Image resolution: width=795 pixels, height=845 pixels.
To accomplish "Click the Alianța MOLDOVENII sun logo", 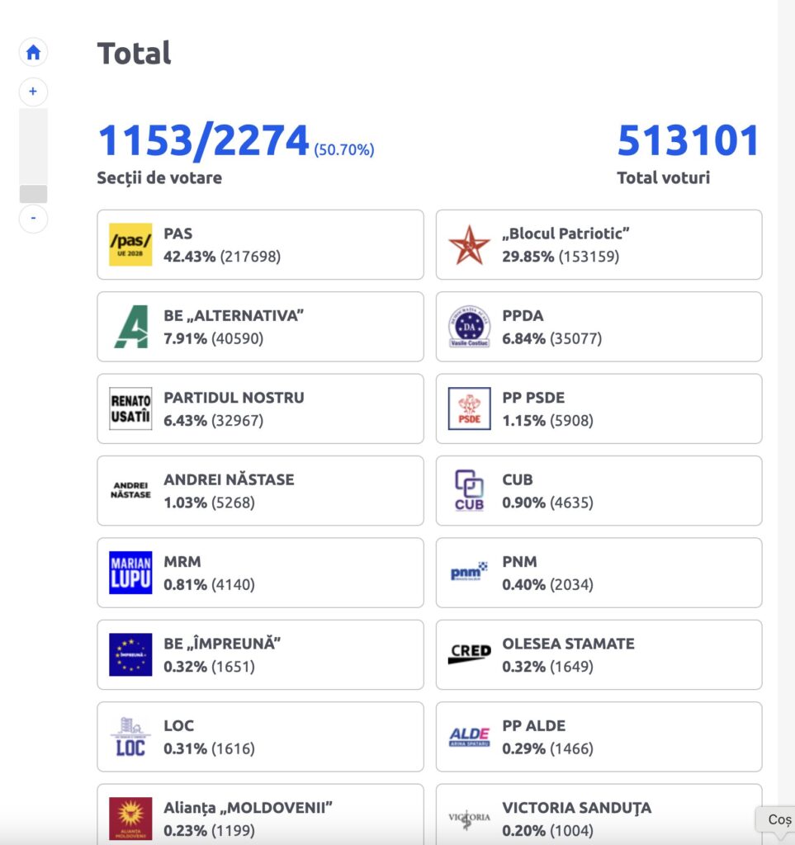I will point(130,819).
